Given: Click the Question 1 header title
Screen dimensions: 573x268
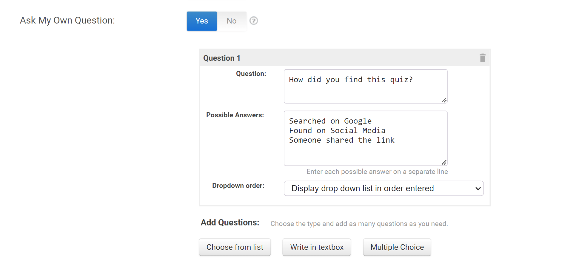Looking at the screenshot, I should coord(221,58).
